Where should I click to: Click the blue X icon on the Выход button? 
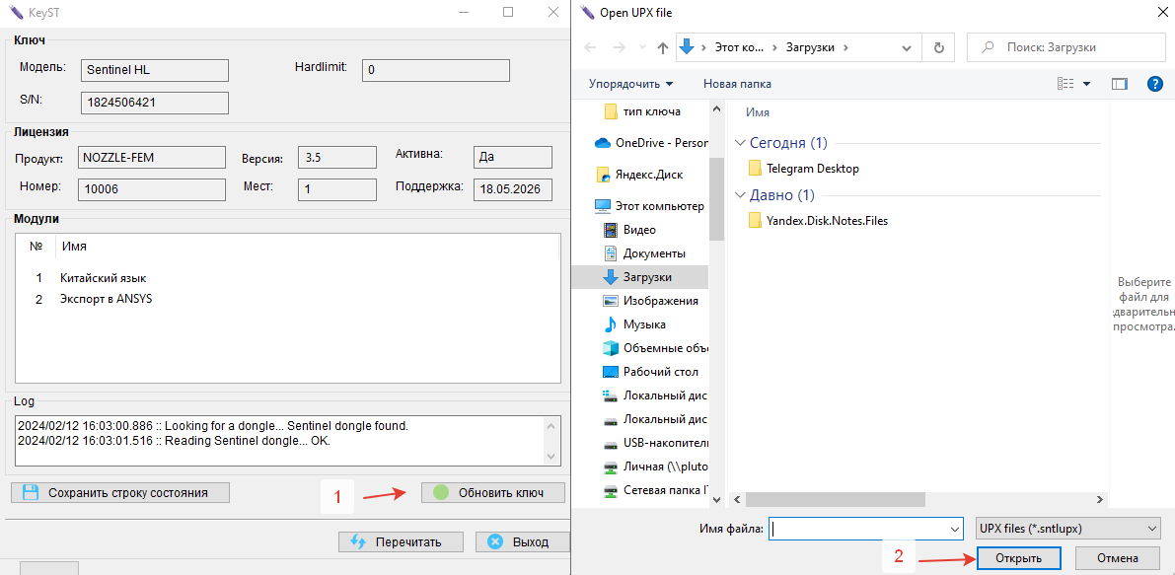click(x=494, y=542)
